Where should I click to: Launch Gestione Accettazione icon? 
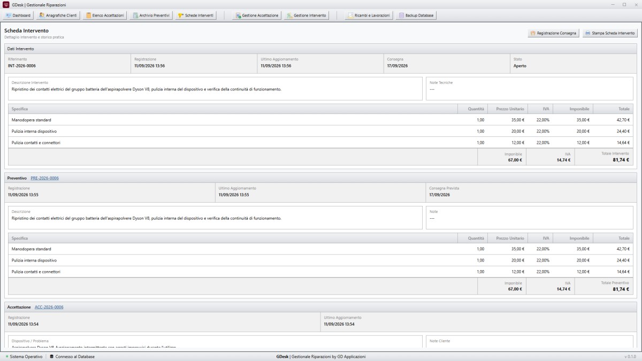[x=239, y=16]
